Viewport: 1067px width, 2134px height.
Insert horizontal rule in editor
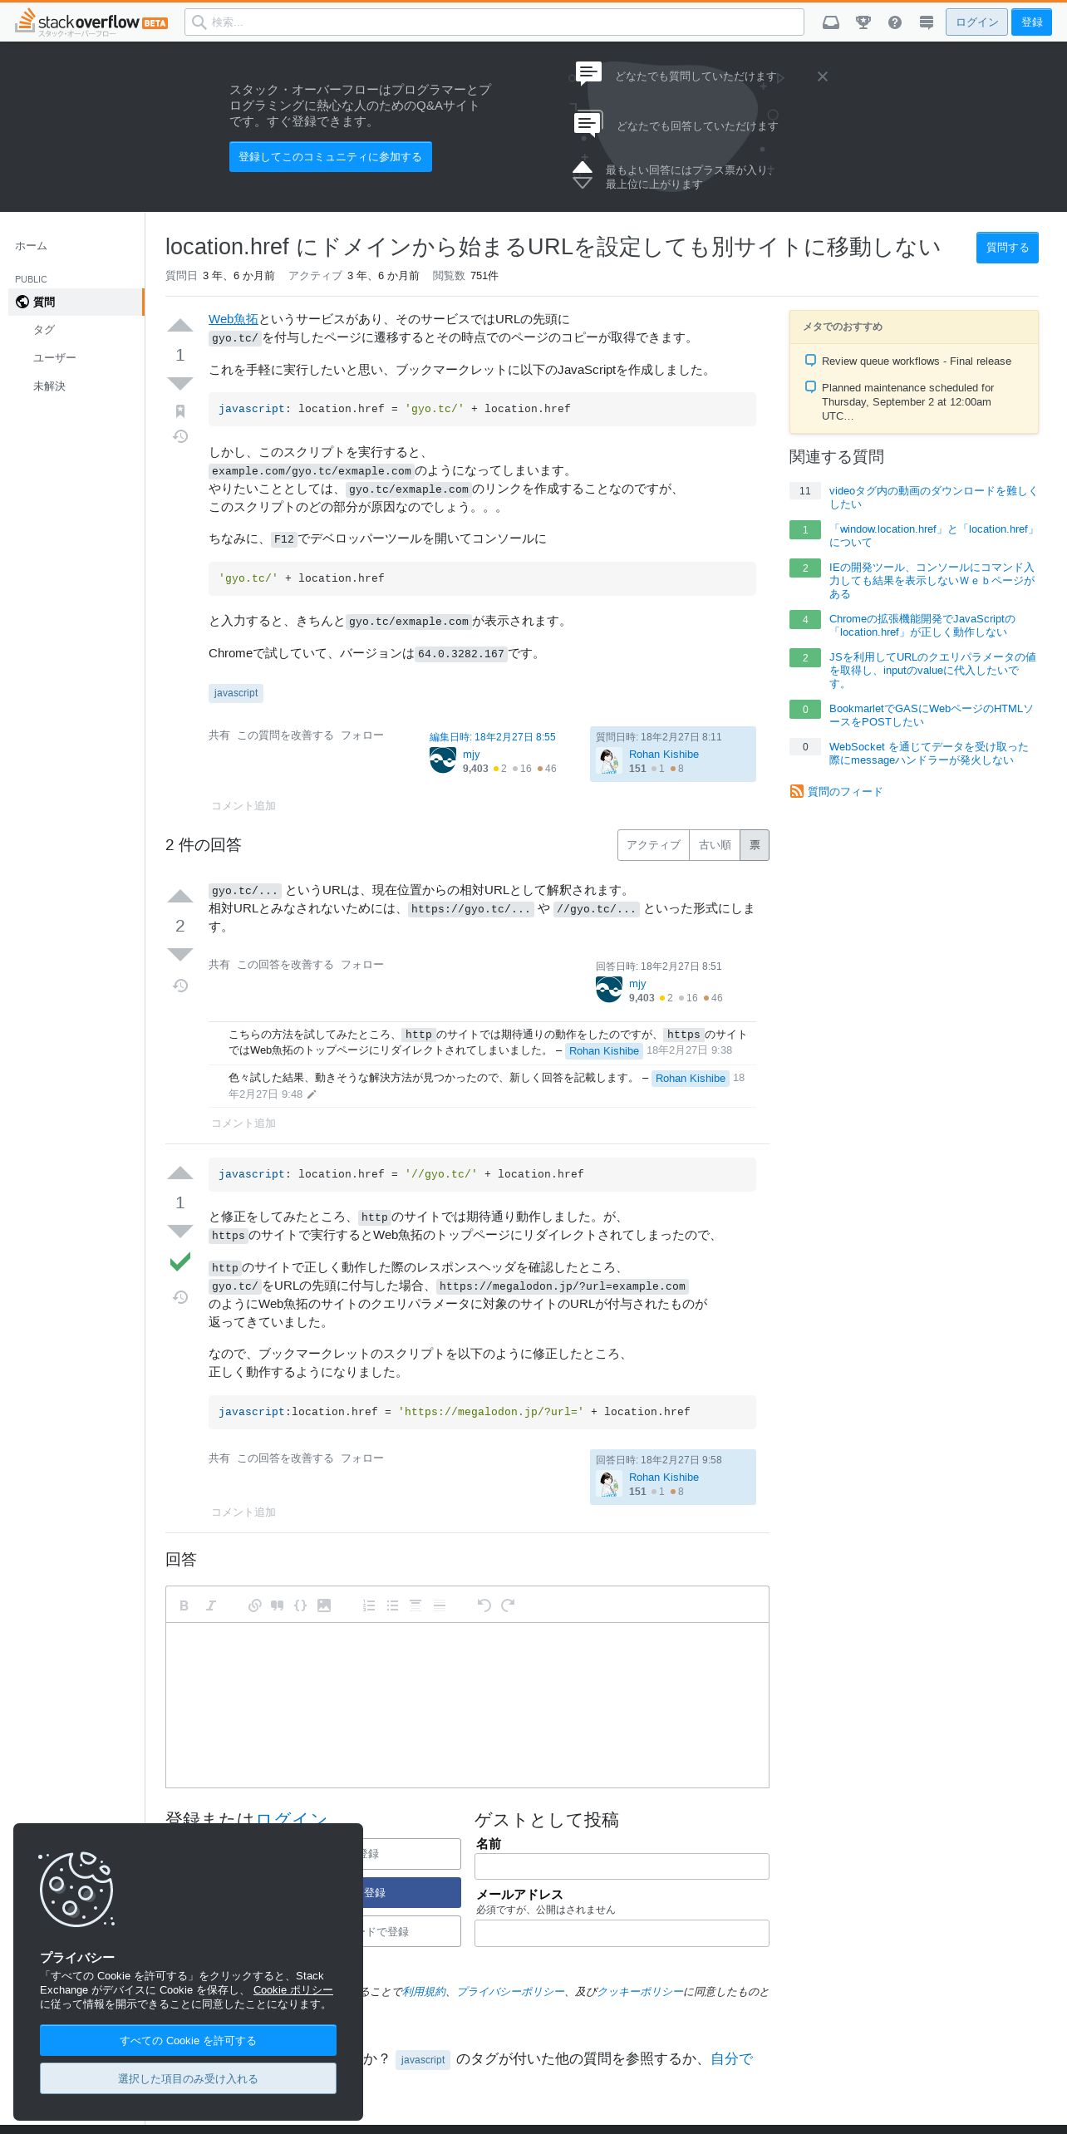[440, 1605]
